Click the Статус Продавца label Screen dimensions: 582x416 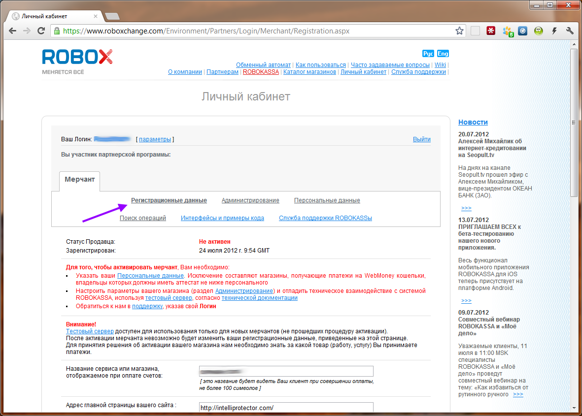coord(91,242)
